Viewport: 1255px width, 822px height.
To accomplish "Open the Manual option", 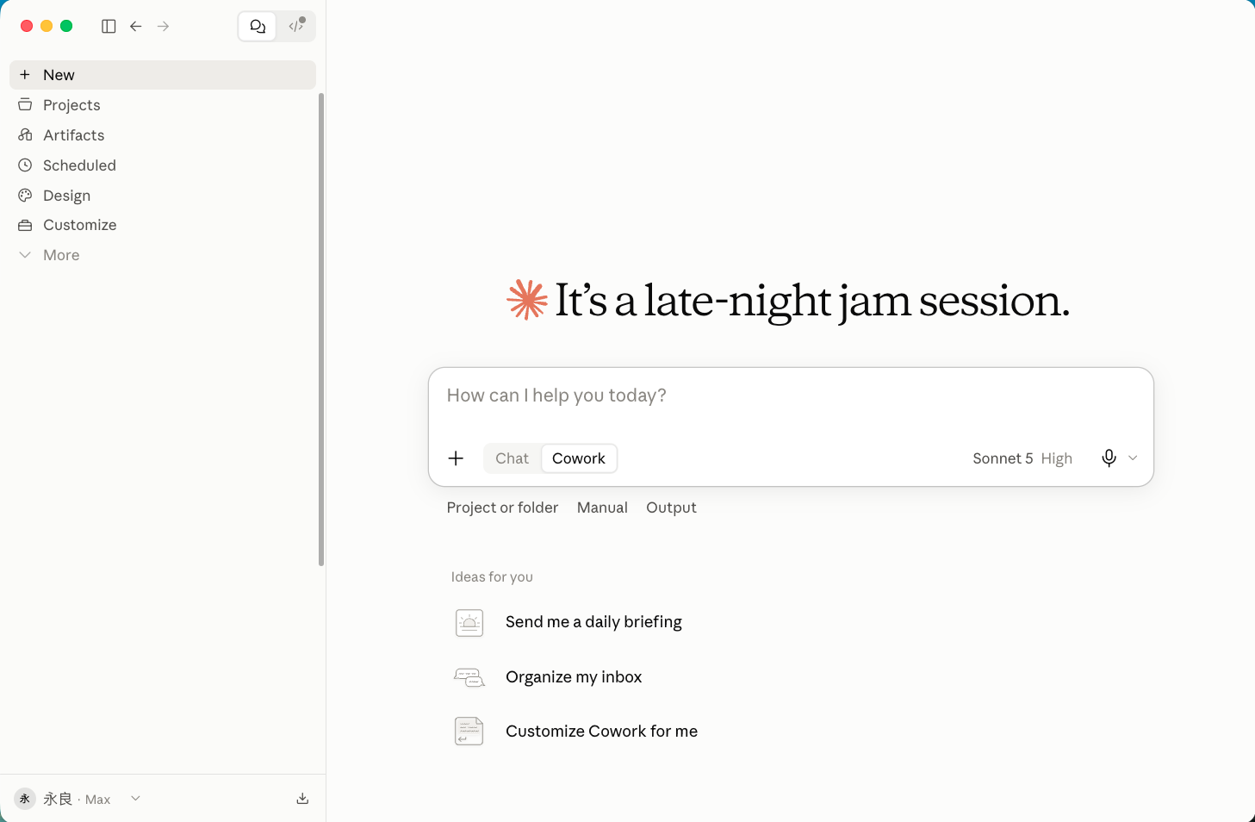I will [602, 508].
